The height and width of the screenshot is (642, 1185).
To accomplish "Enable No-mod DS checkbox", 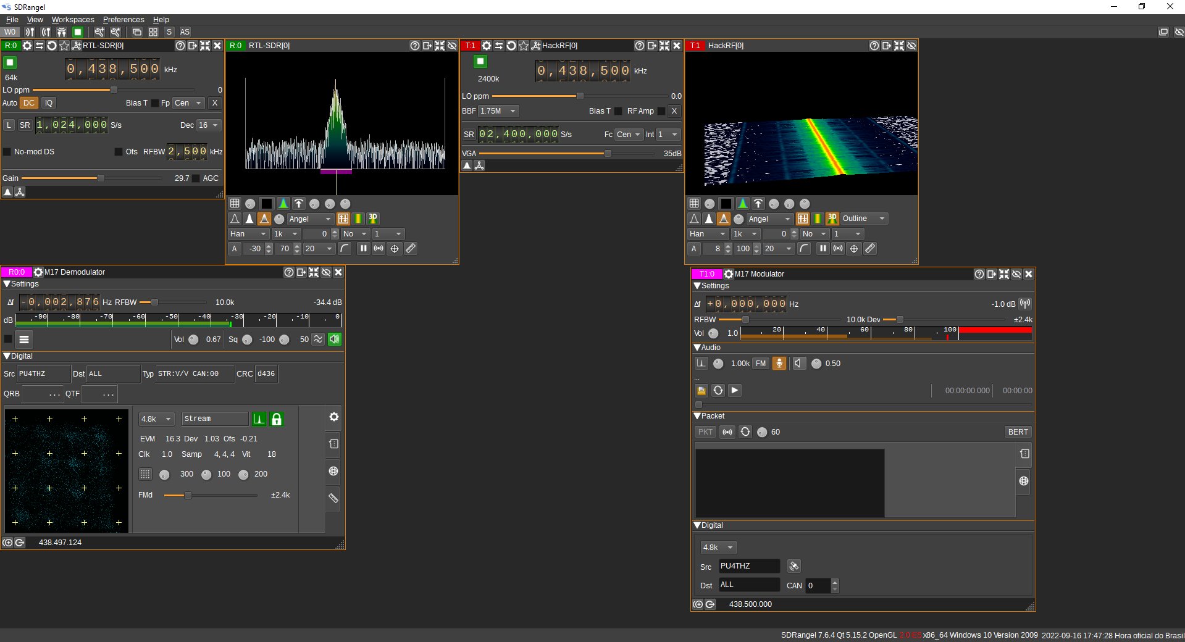I will pos(7,152).
